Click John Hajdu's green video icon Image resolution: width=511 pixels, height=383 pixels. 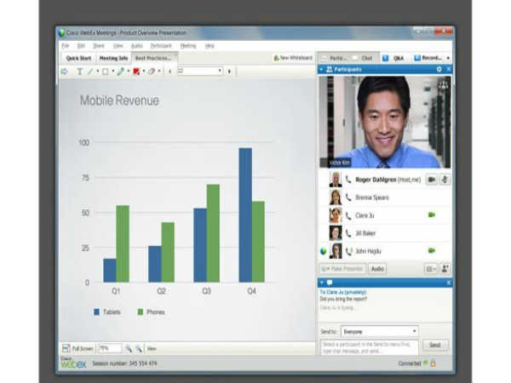[432, 250]
